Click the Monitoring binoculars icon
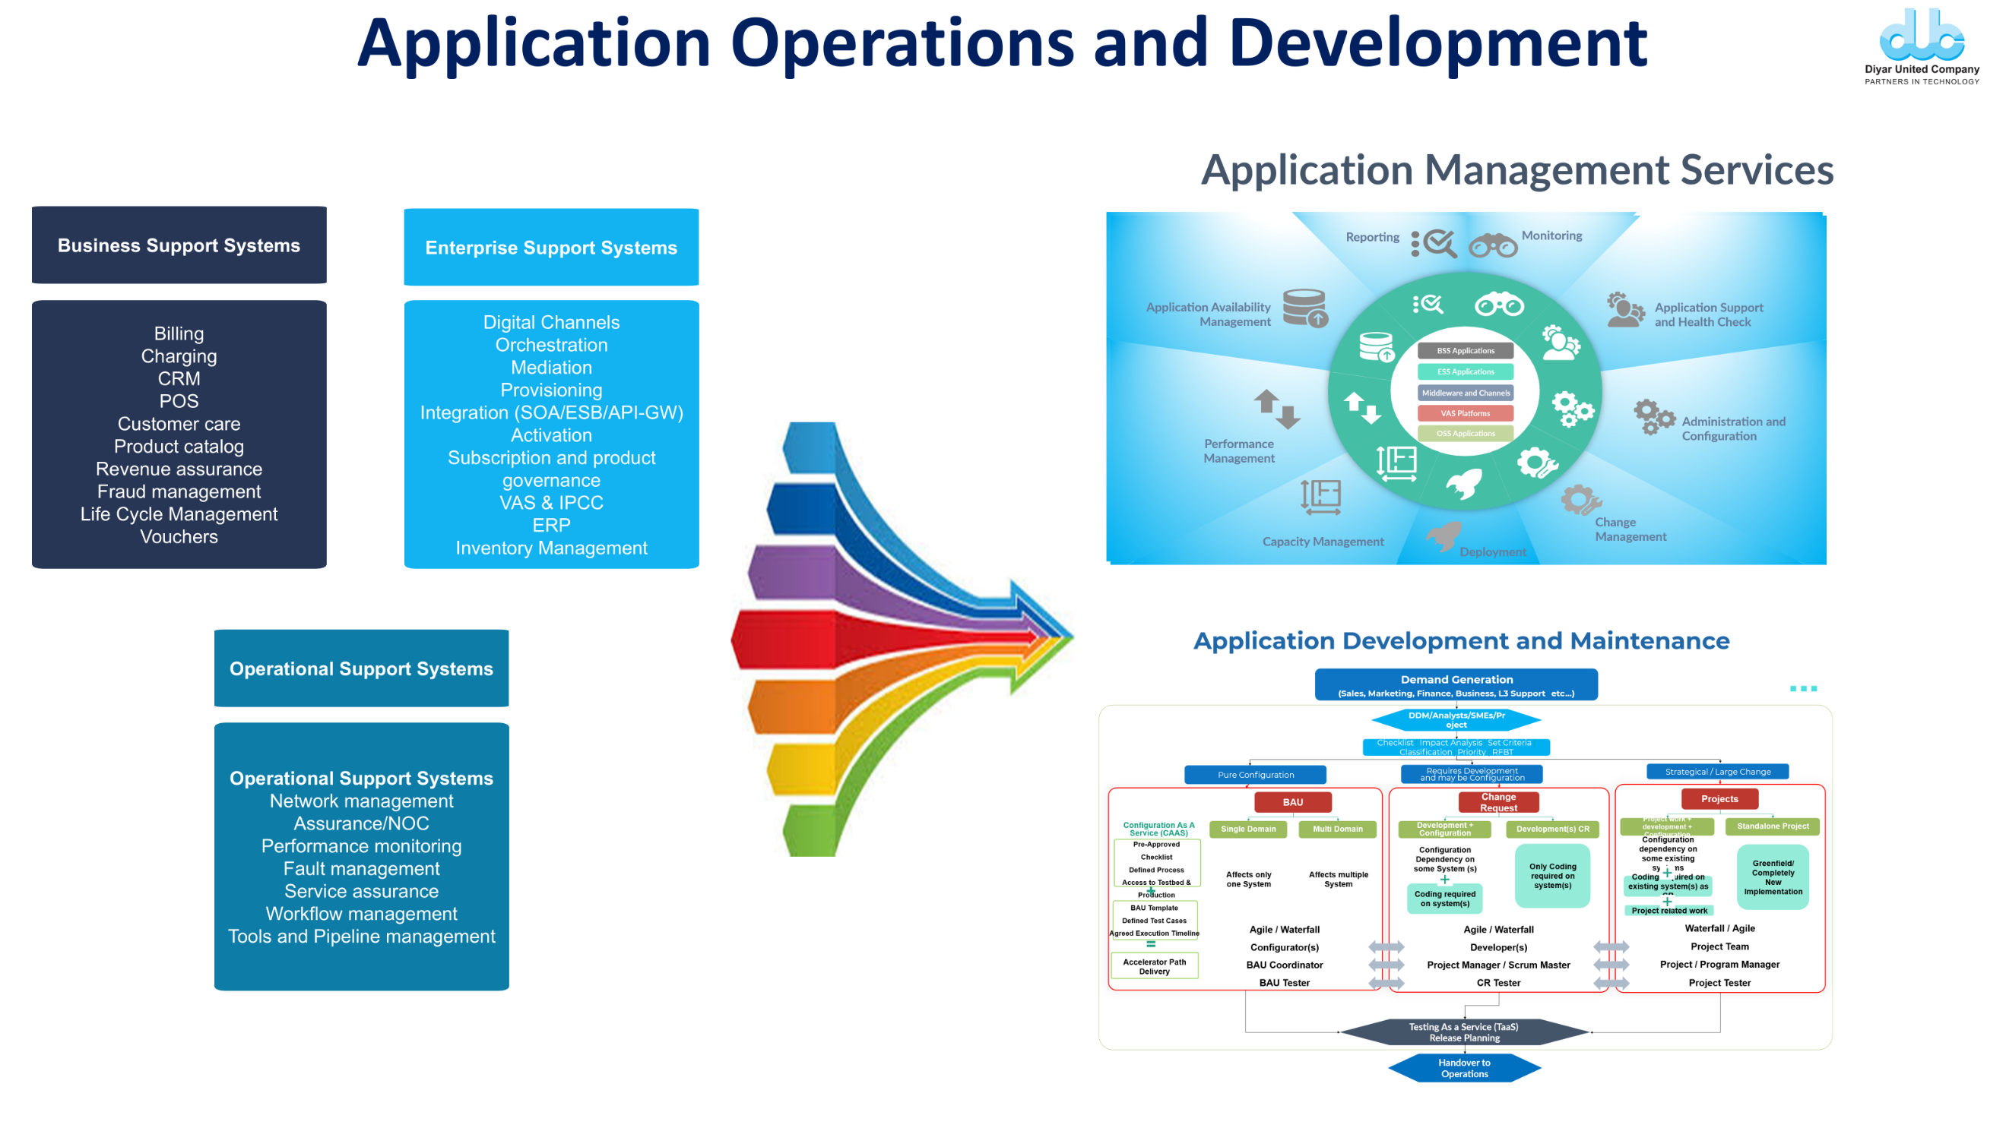This screenshot has width=2006, height=1128. tap(1492, 245)
